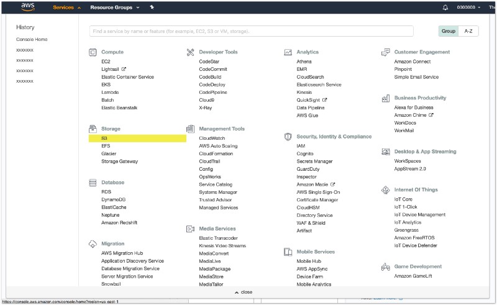The width and height of the screenshot is (497, 305).
Task: Open CodeCommit
Action: [213, 69]
